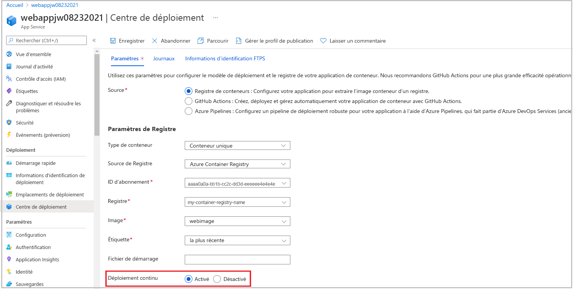The image size is (573, 289).
Task: Select Azure Pipelines source option
Action: click(188, 111)
